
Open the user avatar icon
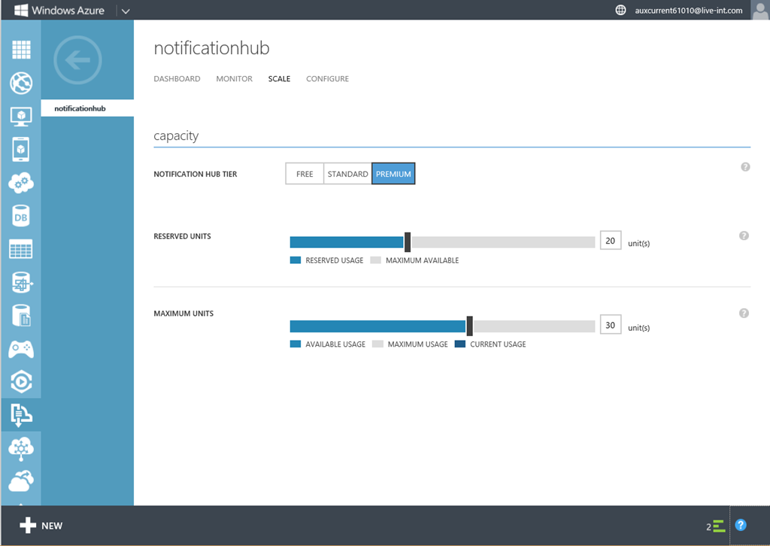759,10
